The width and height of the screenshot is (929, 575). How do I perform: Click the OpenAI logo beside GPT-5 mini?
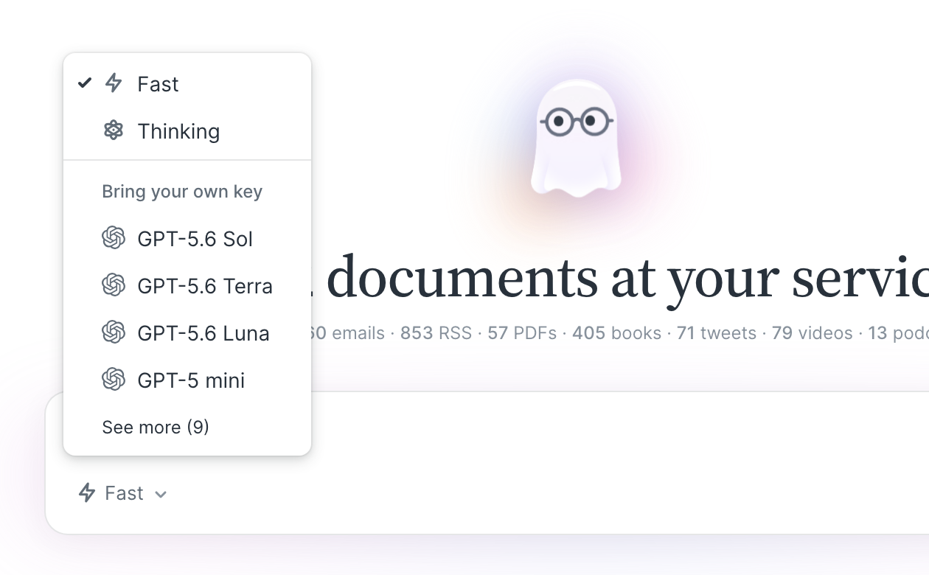(x=114, y=380)
